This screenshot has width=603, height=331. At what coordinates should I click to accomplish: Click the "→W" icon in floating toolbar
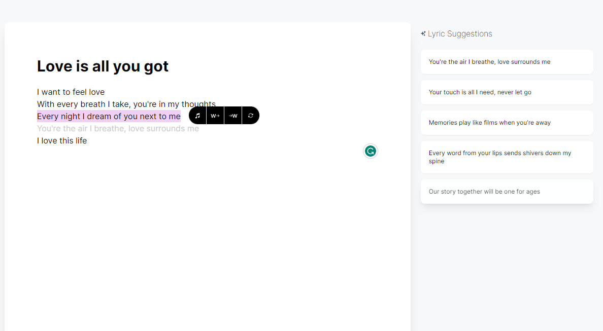coord(233,116)
